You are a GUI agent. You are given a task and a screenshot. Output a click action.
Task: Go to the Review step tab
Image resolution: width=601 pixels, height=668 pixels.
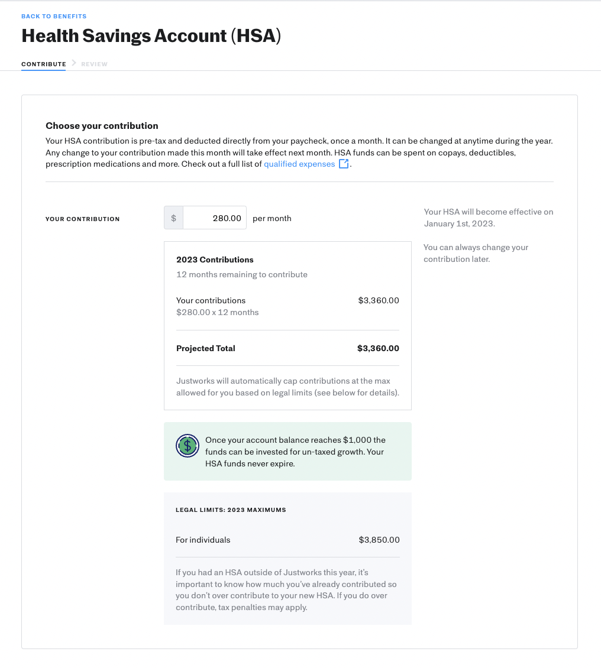[95, 64]
